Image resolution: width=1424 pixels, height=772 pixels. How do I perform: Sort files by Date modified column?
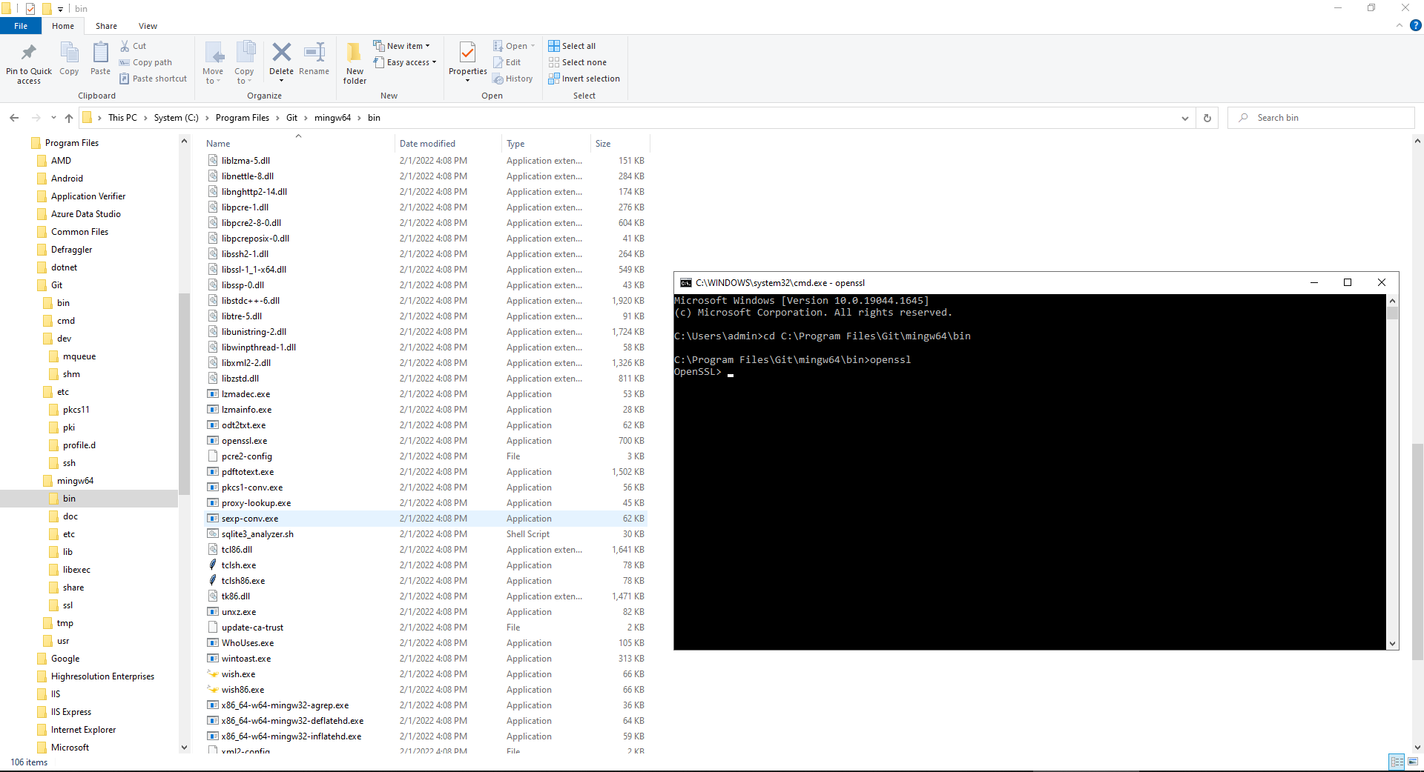pos(427,144)
